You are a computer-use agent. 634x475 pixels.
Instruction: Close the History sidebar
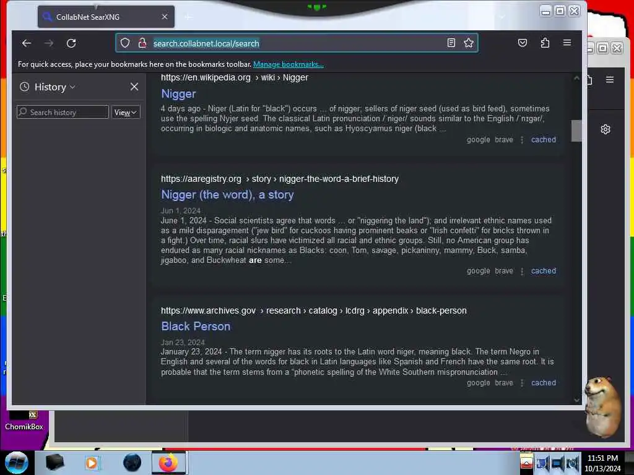[x=134, y=87]
